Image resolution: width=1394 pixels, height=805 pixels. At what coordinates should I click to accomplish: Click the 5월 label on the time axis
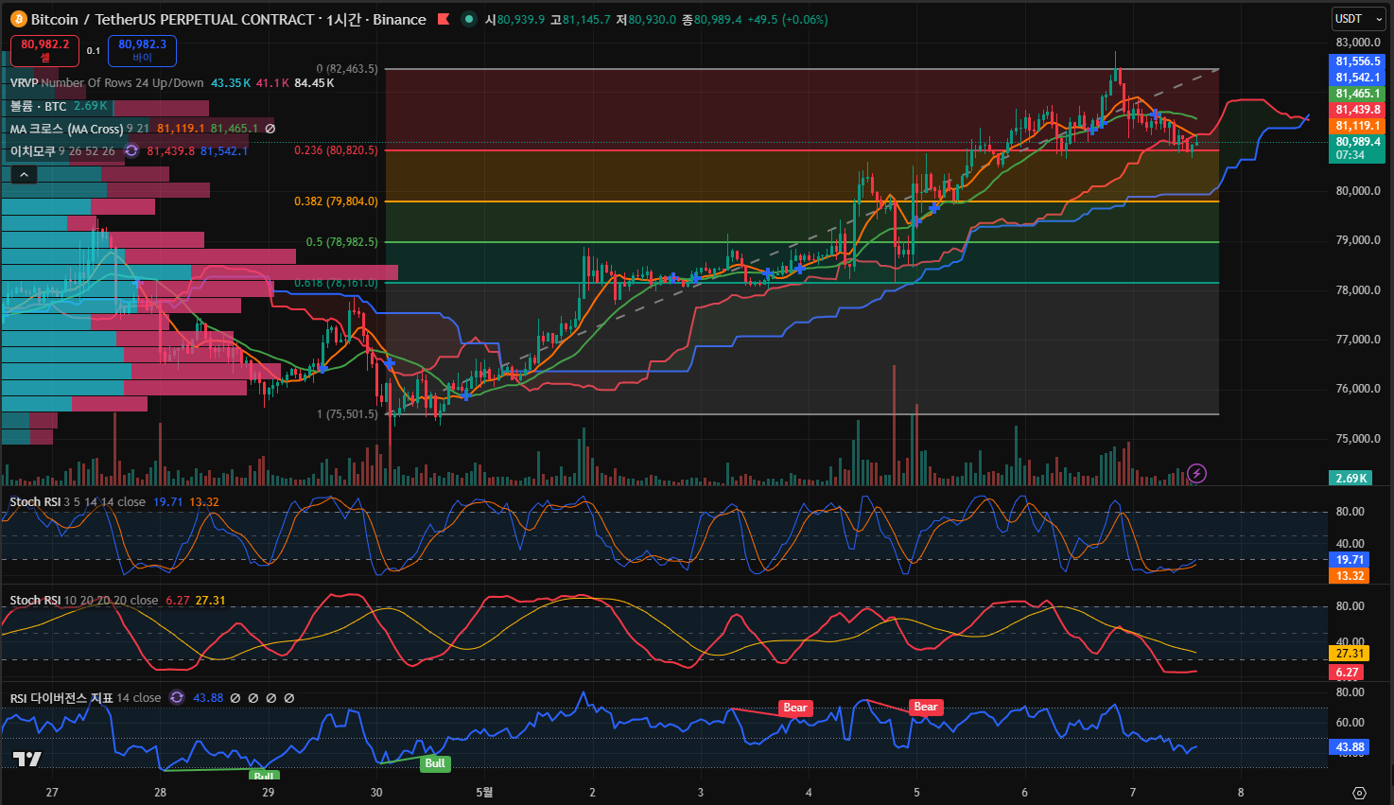pos(484,792)
